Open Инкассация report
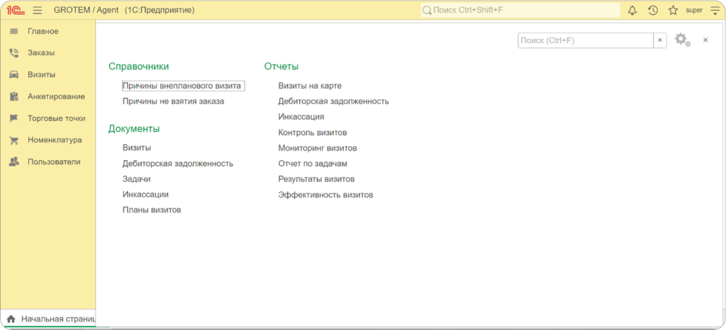The width and height of the screenshot is (726, 330). click(x=301, y=117)
